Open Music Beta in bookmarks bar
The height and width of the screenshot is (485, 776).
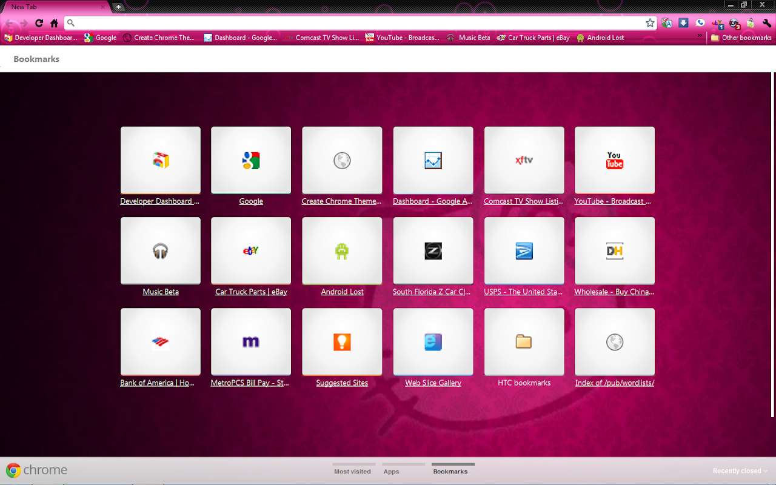click(469, 38)
